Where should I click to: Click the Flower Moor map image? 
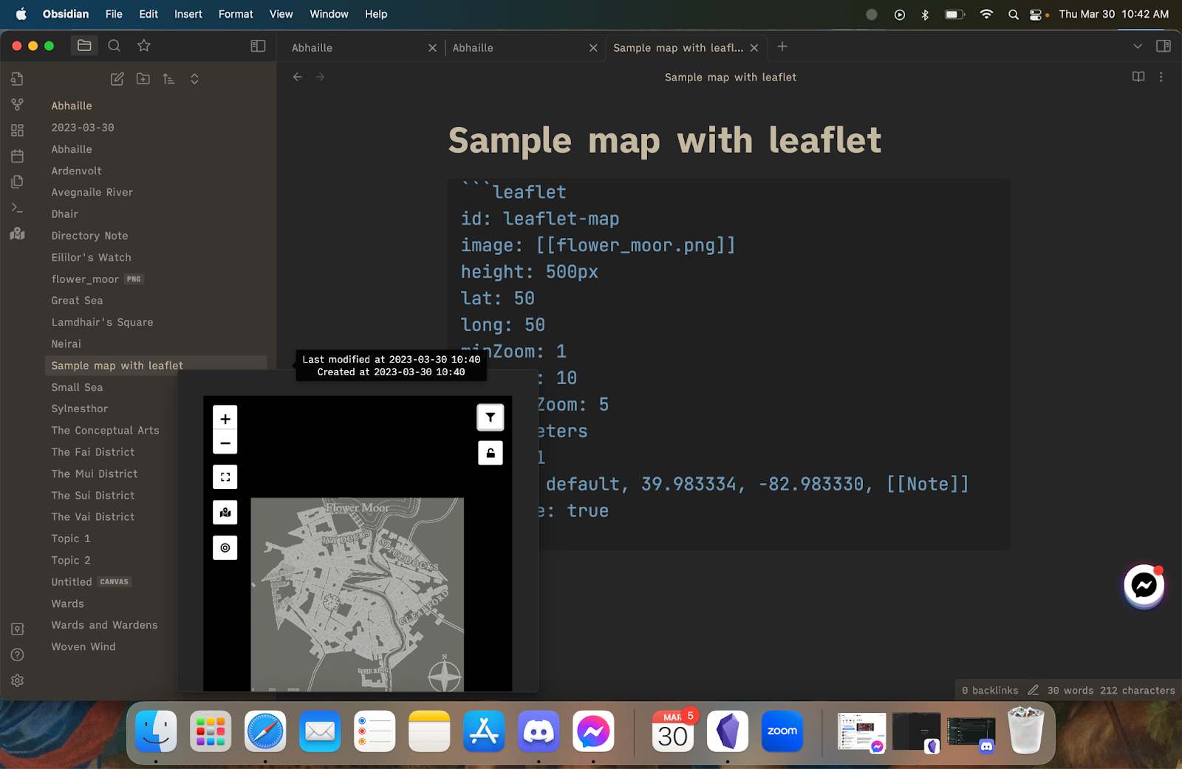[x=358, y=595]
